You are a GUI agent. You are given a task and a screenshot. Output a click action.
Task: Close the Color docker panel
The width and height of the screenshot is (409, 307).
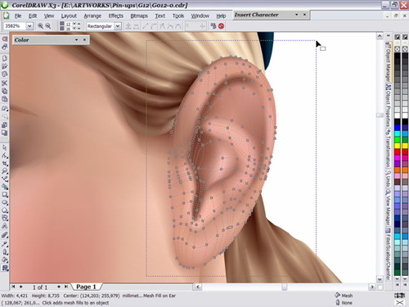(84, 40)
